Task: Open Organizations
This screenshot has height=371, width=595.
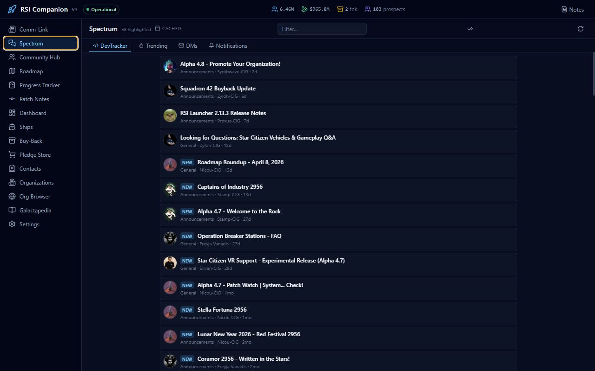Action: (x=40, y=183)
